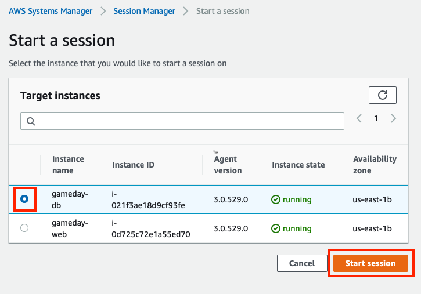This screenshot has width=421, height=294.
Task: Focus the target instances search field
Action: tap(182, 121)
